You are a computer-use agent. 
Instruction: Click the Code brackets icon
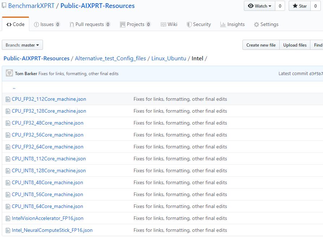9,25
